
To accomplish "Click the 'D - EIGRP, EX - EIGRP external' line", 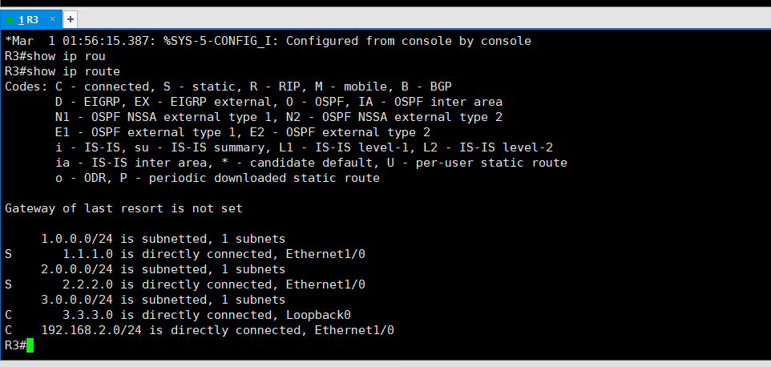I will click(x=279, y=103).
